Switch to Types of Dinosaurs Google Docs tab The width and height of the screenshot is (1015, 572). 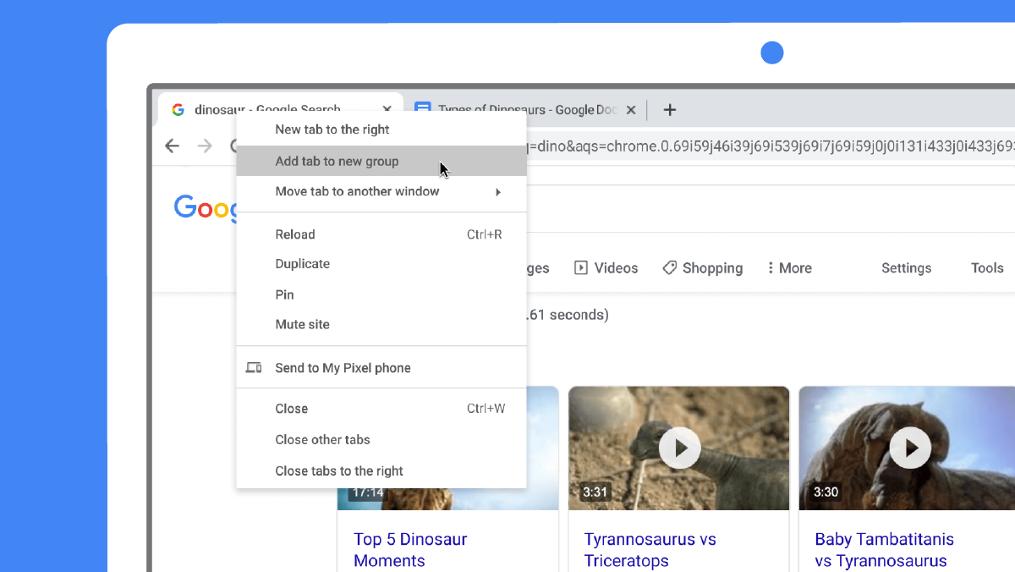coord(528,110)
